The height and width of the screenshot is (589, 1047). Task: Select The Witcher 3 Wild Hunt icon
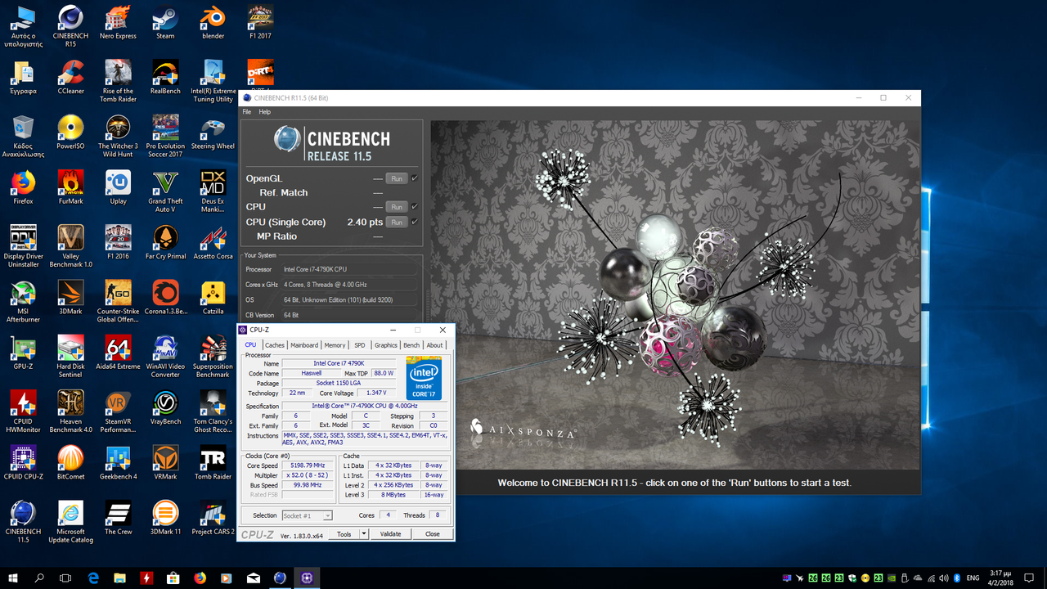[x=118, y=137]
